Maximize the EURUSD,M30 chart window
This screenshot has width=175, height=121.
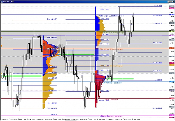pyautogui.click(x=171, y=2)
